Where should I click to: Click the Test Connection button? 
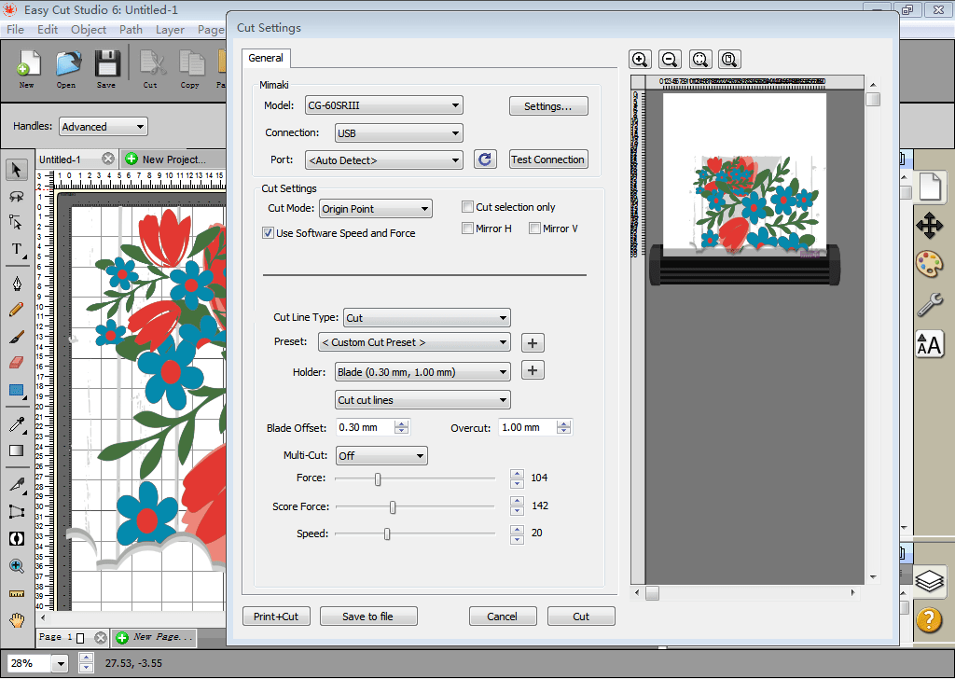click(x=548, y=159)
